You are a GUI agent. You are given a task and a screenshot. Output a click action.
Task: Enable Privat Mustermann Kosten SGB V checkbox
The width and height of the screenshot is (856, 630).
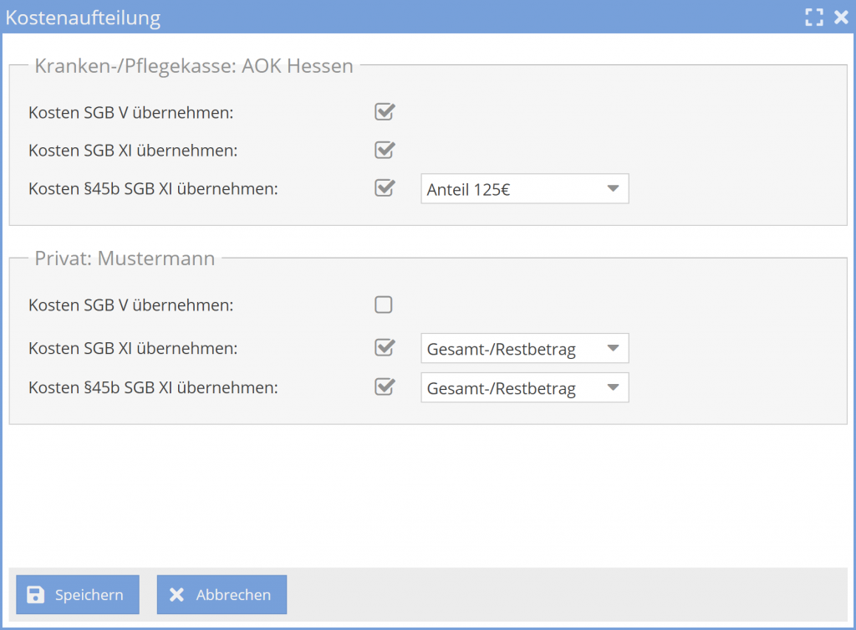tap(384, 305)
